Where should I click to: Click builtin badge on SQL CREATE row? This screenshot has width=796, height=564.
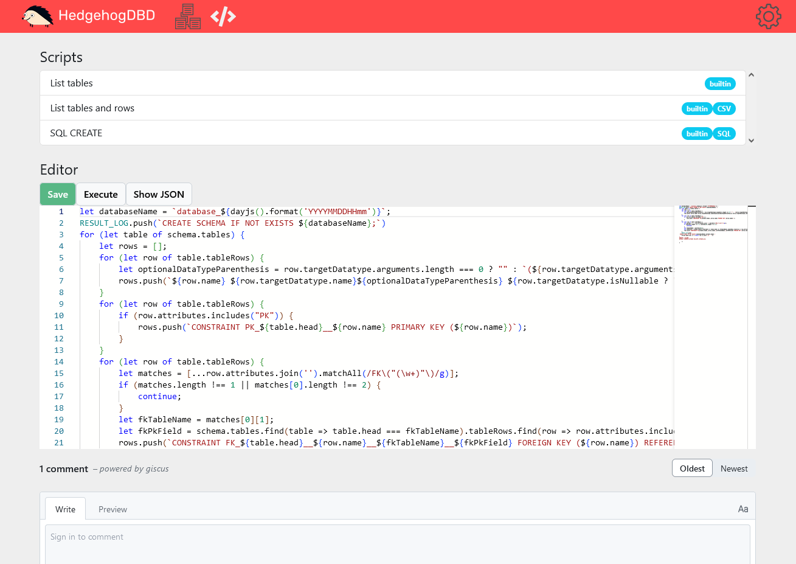697,134
